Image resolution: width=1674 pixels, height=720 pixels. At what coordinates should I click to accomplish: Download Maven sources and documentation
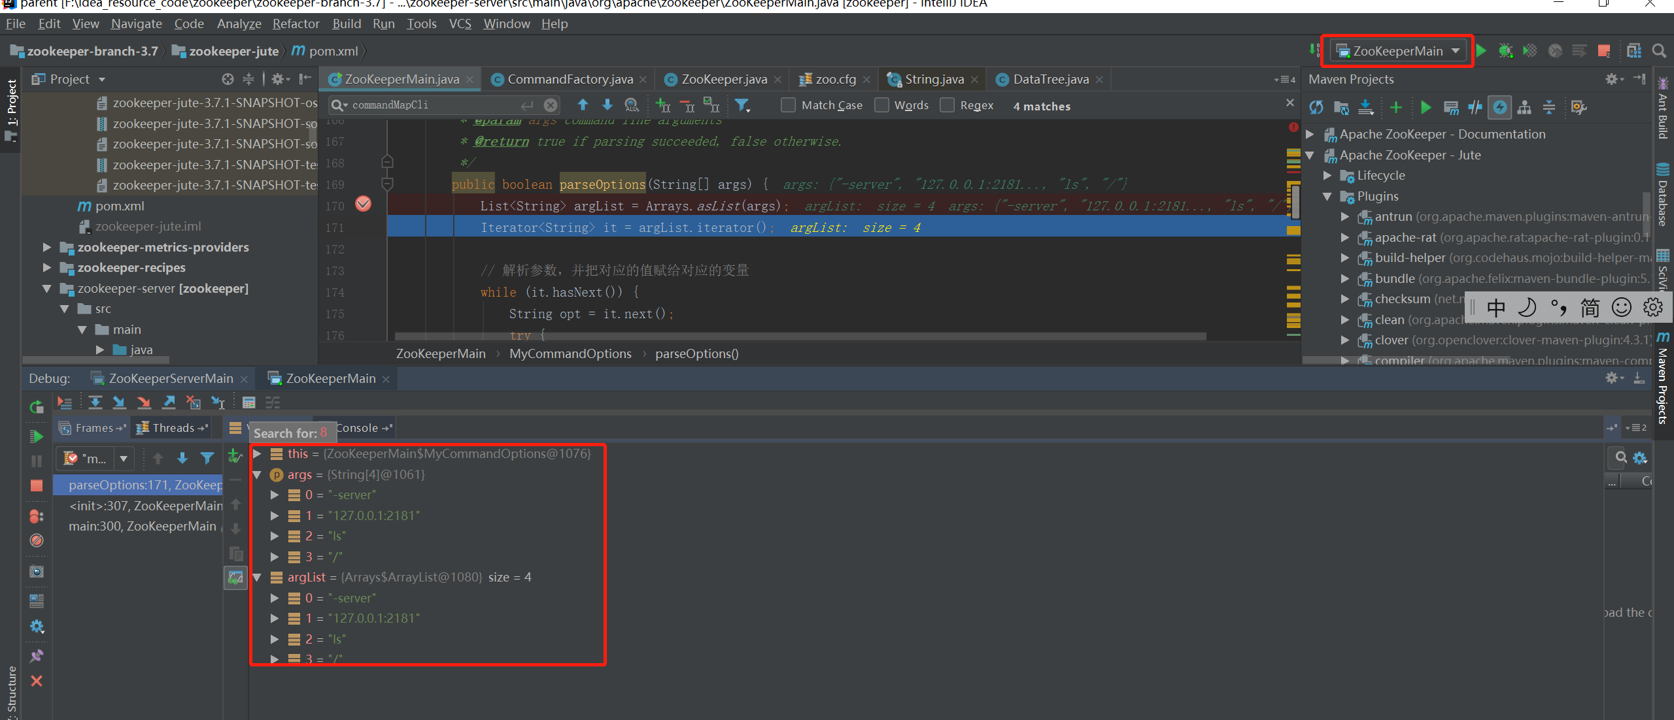coord(1366,107)
